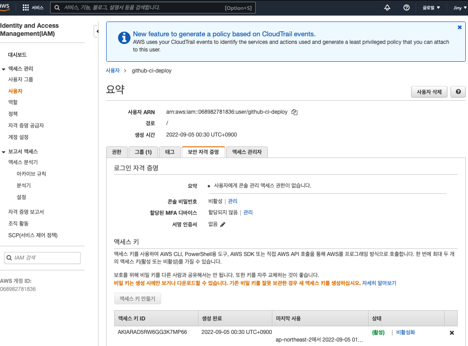
Task: Click the 액세스 키 만들기 button
Action: [137, 299]
